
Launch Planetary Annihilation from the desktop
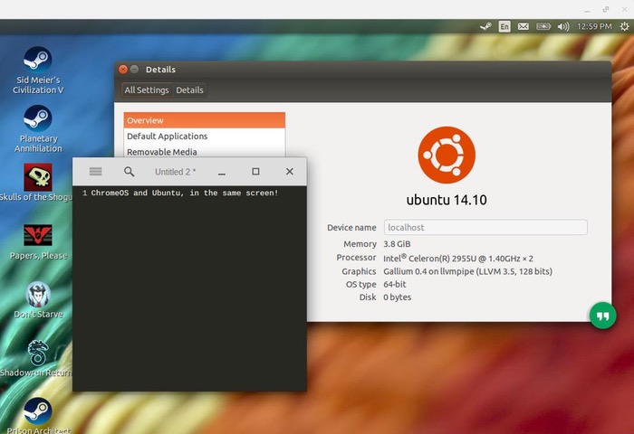point(37,118)
